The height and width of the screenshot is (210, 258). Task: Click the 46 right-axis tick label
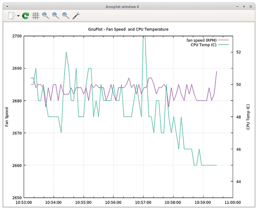(x=238, y=149)
